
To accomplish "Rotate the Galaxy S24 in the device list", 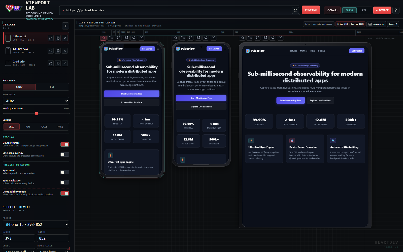I will tap(51, 51).
